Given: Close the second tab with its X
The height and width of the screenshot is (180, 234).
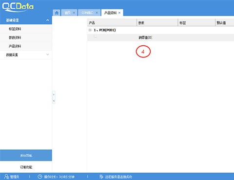Looking at the screenshot, I should pos(74,13).
